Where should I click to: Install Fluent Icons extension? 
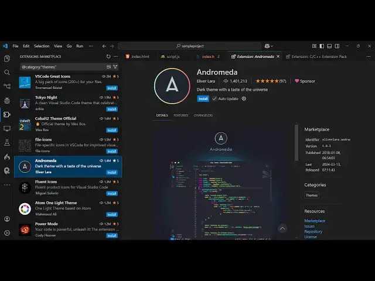pos(112,193)
